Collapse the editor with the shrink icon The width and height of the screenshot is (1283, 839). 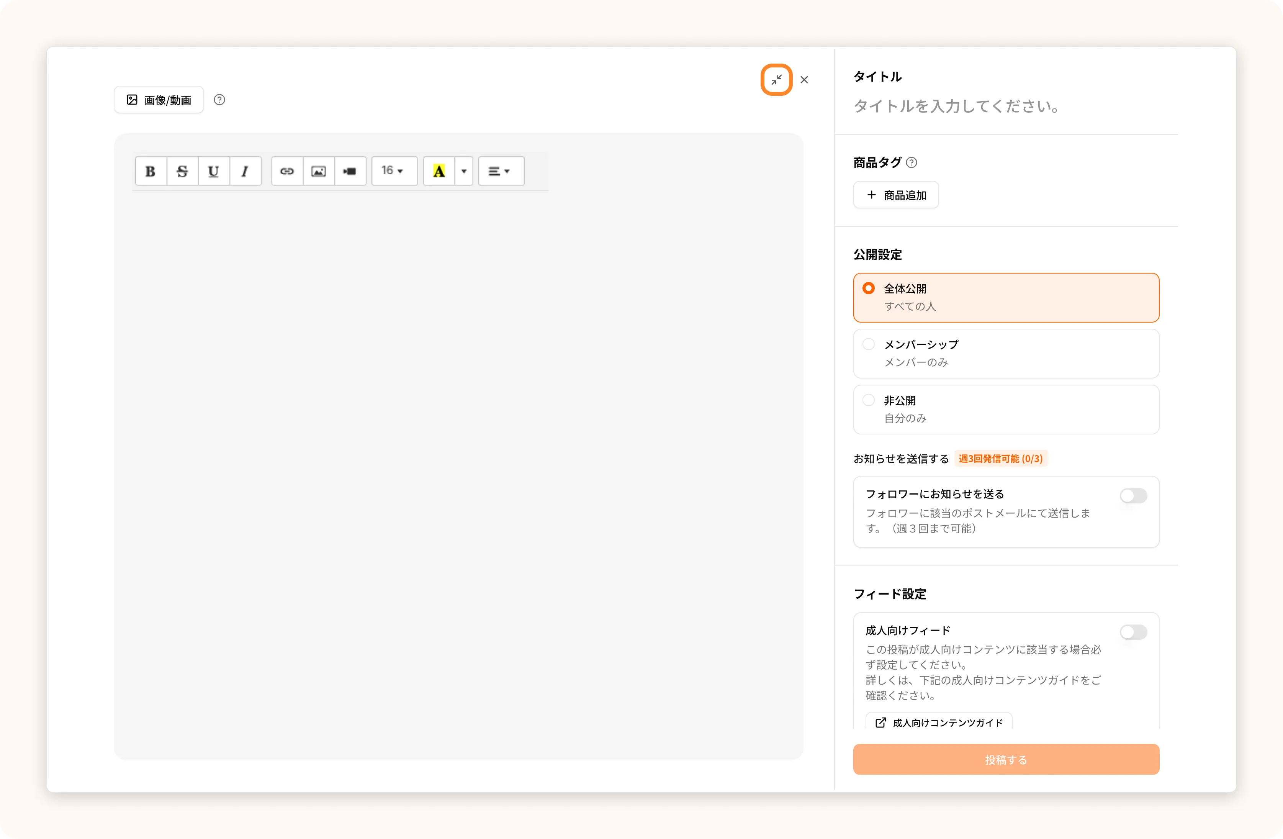tap(776, 80)
